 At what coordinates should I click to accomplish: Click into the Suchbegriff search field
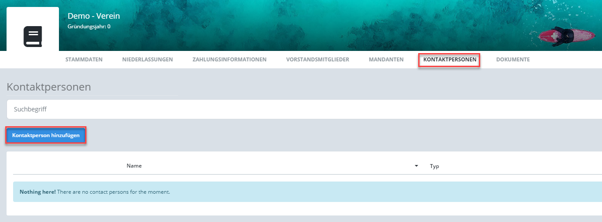(x=304, y=109)
